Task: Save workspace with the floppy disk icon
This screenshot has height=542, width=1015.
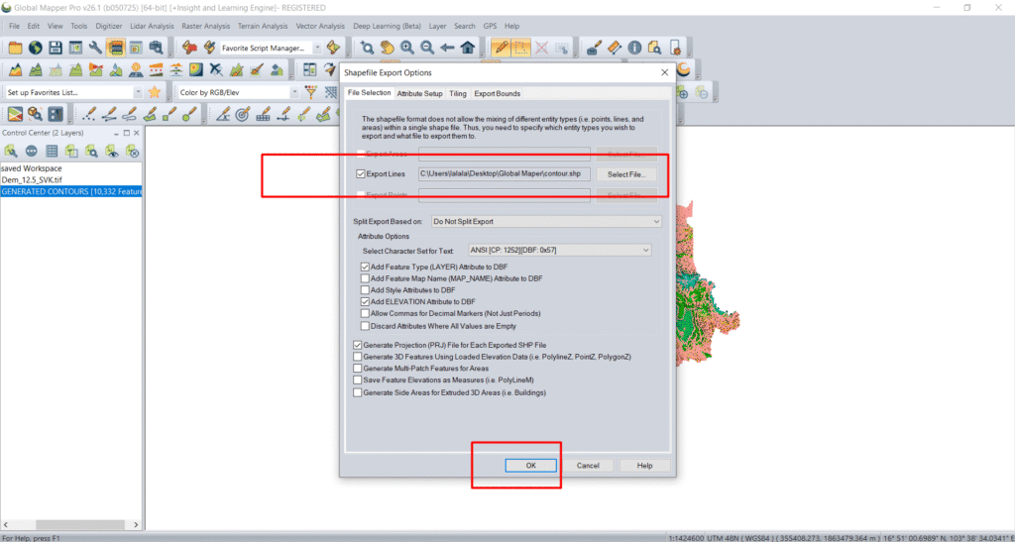Action: pos(56,48)
